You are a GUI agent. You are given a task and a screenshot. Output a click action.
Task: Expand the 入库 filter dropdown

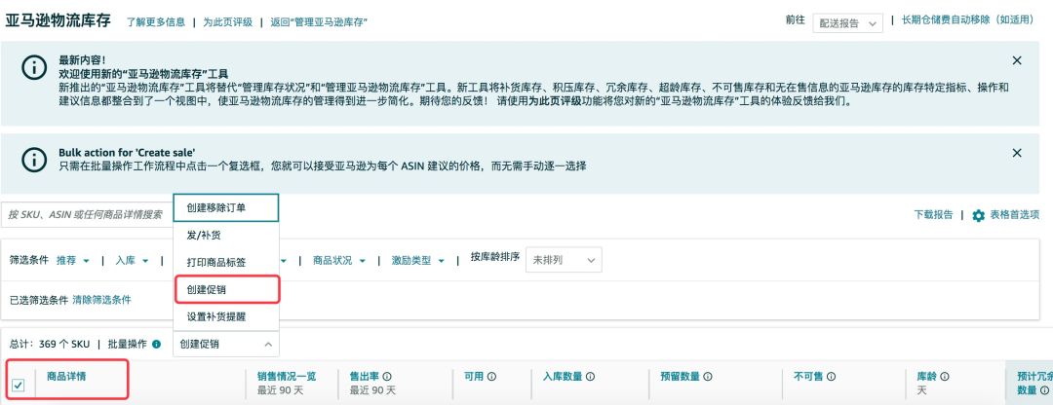[131, 260]
